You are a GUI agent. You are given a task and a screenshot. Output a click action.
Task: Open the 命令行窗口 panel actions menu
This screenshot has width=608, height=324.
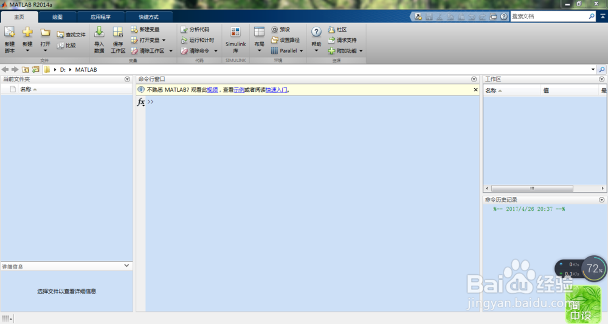click(x=474, y=79)
